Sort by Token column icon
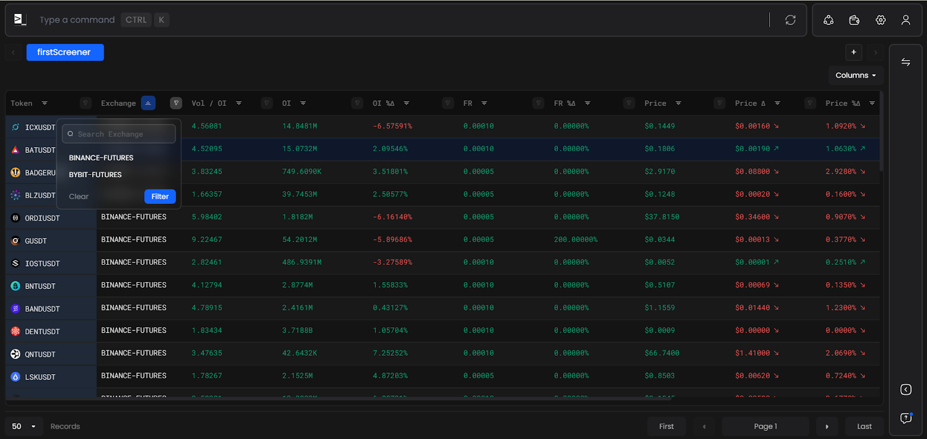Image resolution: width=927 pixels, height=439 pixels. (45, 103)
